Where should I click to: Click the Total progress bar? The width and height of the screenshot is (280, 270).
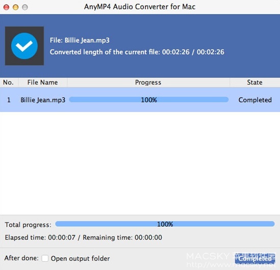click(x=165, y=224)
